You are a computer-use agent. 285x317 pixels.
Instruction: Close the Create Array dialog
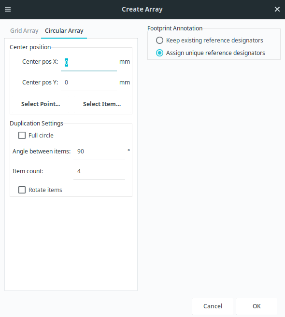point(277,9)
